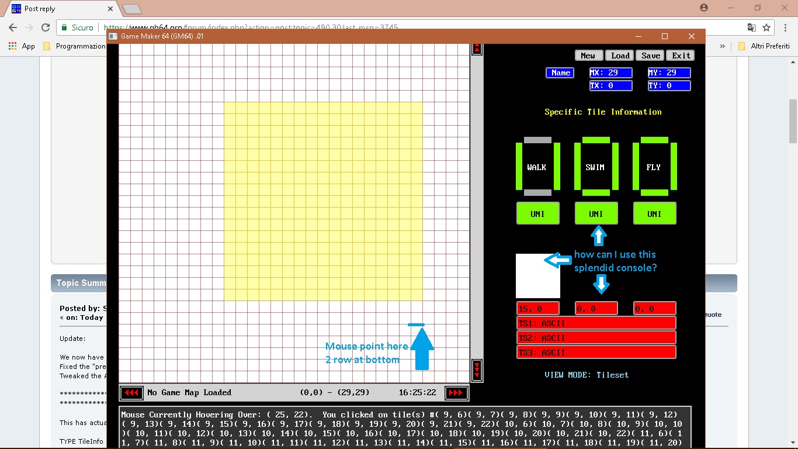Select the white tile preview swatch
798x449 pixels.
[x=537, y=276]
